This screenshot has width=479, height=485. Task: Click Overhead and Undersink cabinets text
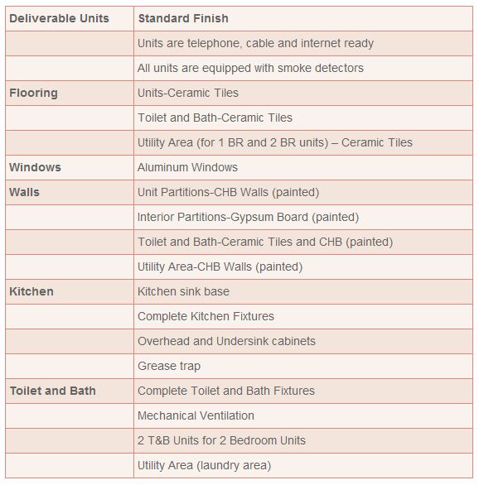[226, 341]
